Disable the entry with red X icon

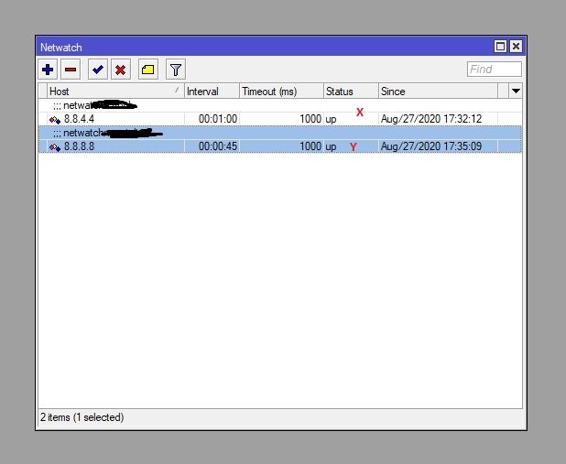120,70
